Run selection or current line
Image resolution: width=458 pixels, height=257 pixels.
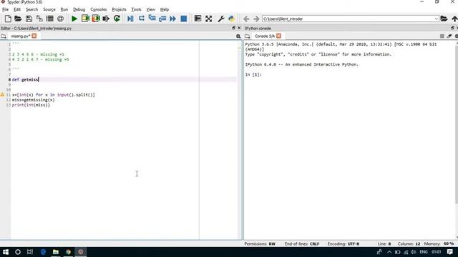pos(106,19)
